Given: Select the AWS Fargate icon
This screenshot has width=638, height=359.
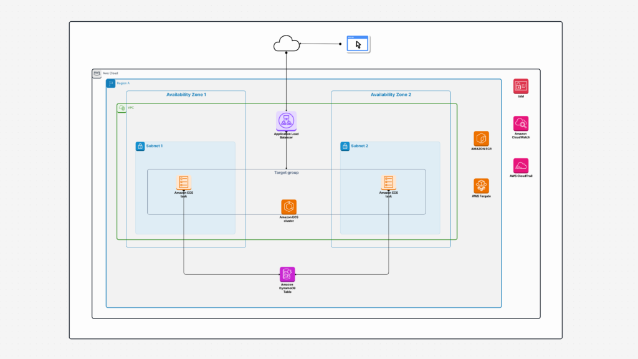Looking at the screenshot, I should [x=481, y=185].
